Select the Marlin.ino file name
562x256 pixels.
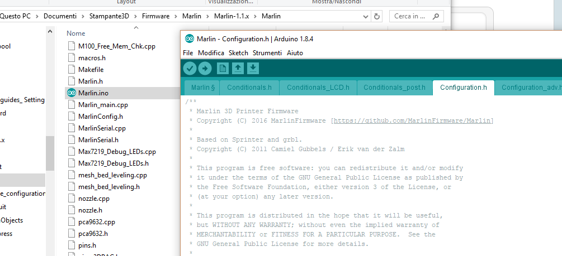93,93
